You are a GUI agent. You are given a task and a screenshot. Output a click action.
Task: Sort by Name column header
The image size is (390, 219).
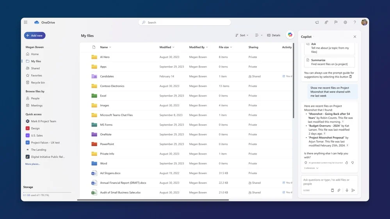pos(105,47)
